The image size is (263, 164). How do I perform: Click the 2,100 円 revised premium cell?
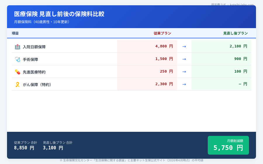[238, 46]
